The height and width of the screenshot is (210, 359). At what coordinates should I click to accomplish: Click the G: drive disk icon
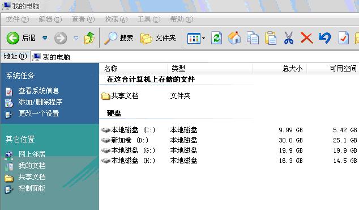point(106,150)
